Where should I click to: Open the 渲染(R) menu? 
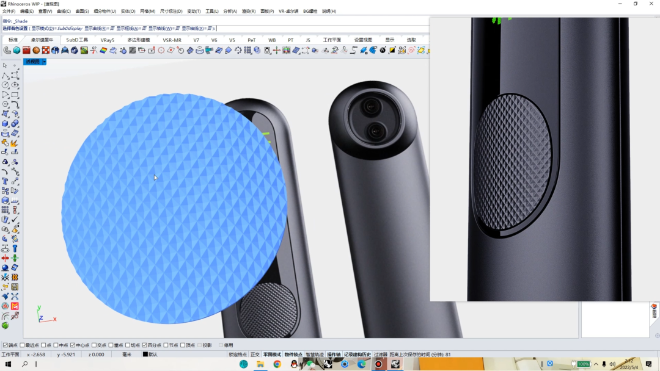click(x=248, y=12)
